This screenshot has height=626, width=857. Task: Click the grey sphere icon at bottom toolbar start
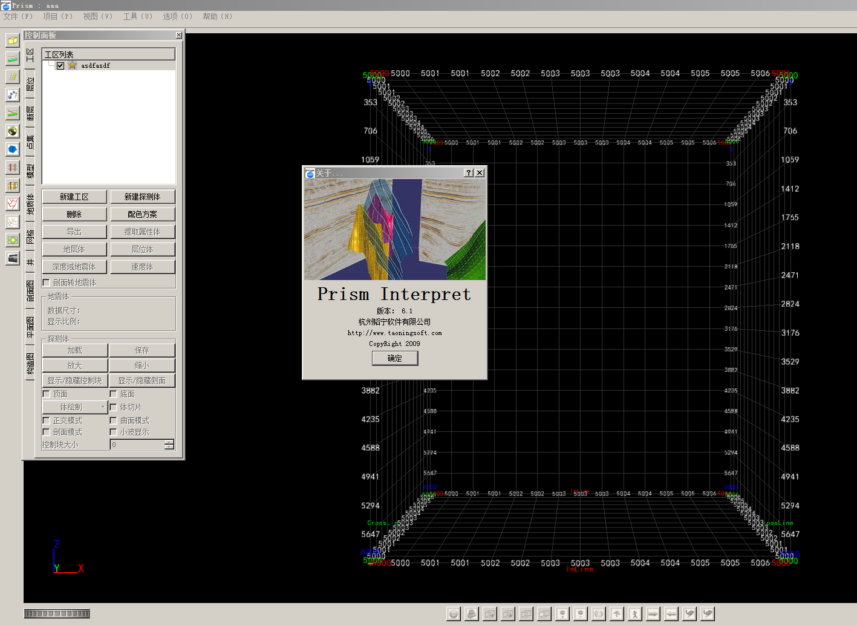click(x=454, y=614)
